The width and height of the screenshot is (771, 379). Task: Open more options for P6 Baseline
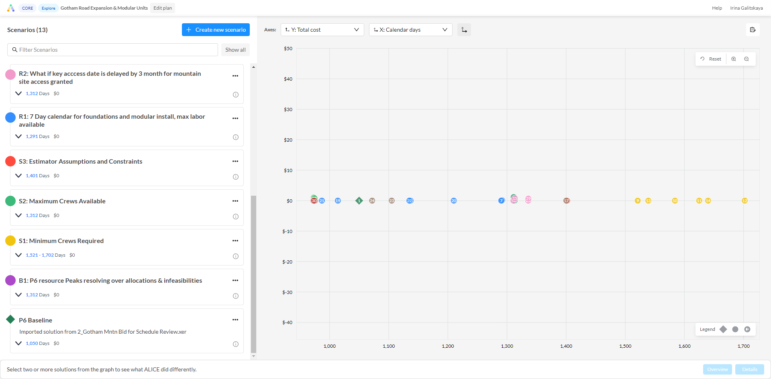click(235, 320)
